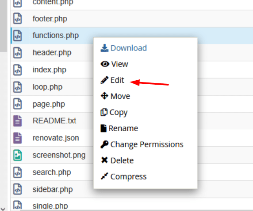Click the eye icon next to View
Viewport: 253px width, 211px height.
pyautogui.click(x=105, y=64)
